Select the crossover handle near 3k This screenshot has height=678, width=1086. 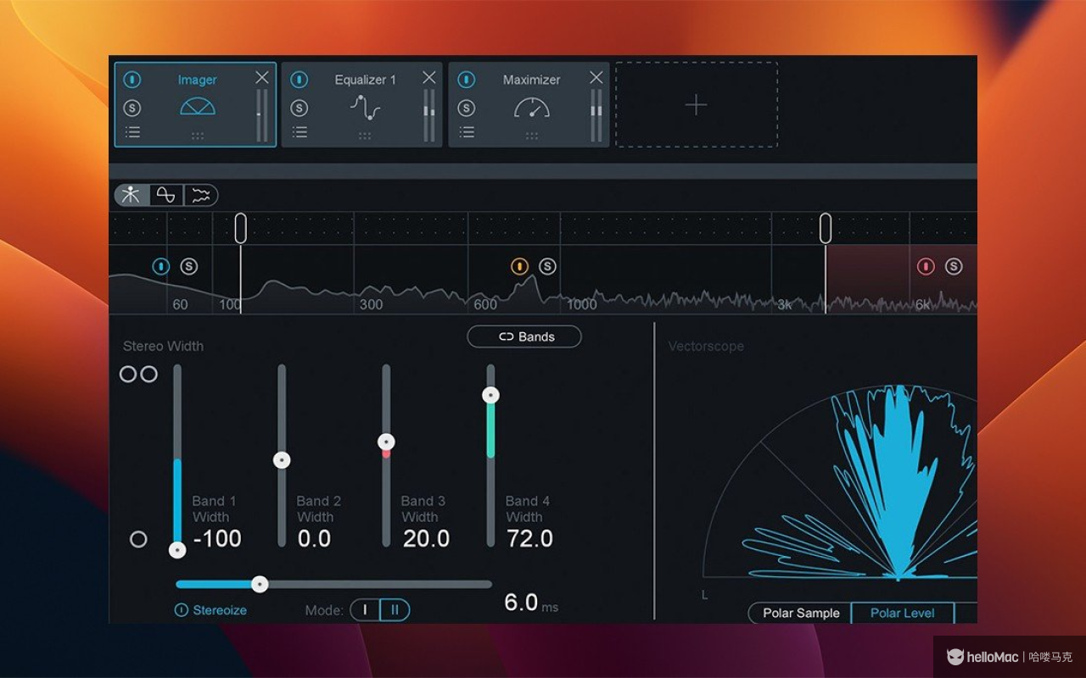826,228
